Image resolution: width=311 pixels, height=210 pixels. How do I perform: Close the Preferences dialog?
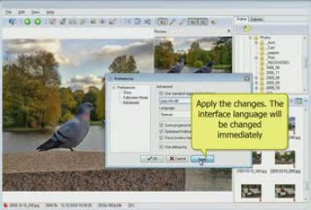point(247,79)
